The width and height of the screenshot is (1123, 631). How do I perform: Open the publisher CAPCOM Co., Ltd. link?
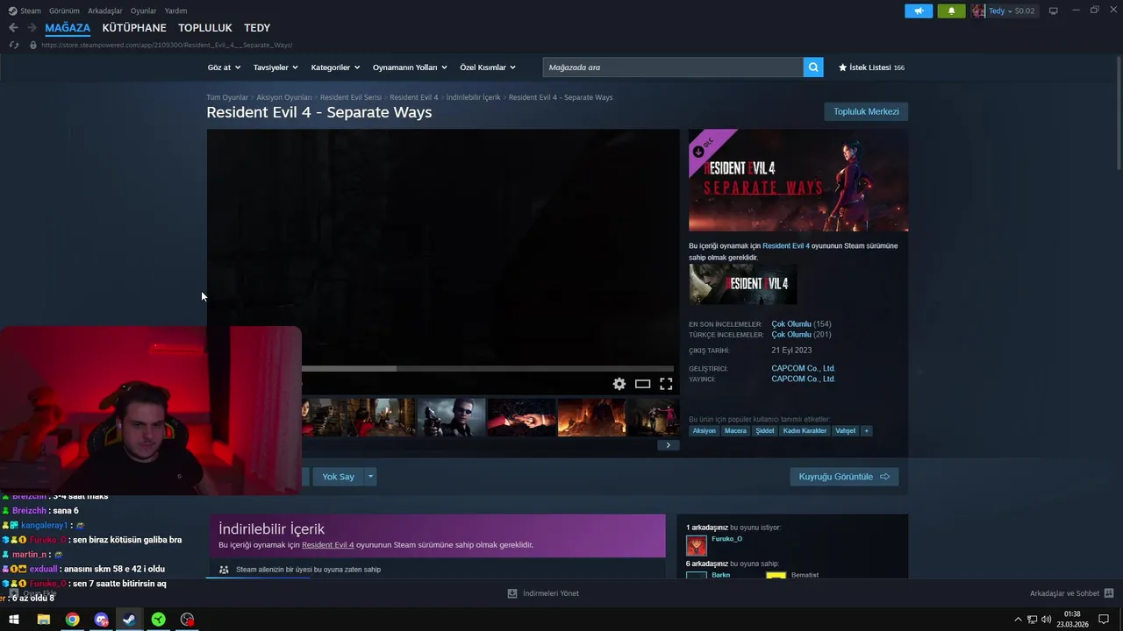tap(803, 379)
